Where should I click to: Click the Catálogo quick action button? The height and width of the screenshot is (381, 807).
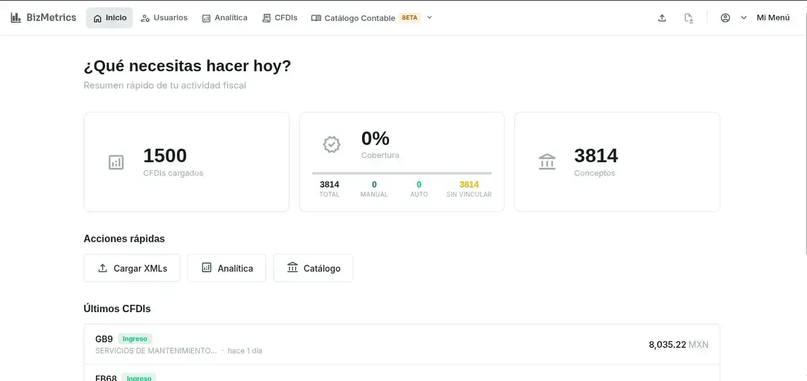(x=313, y=268)
